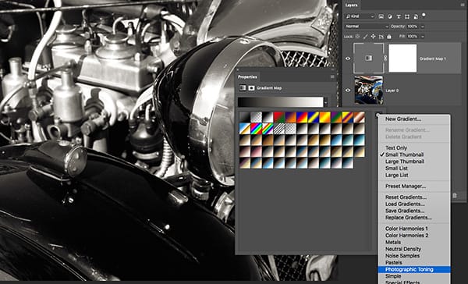Hide Layer 0 visibility eye
This screenshot has width=468, height=284.
[x=348, y=91]
